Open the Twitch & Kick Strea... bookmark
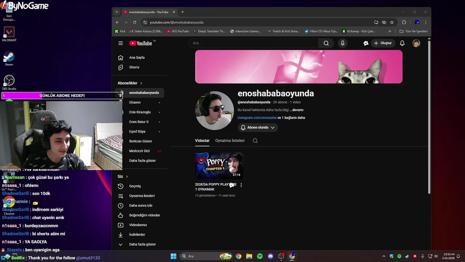This screenshot has height=262, width=465. click(283, 31)
